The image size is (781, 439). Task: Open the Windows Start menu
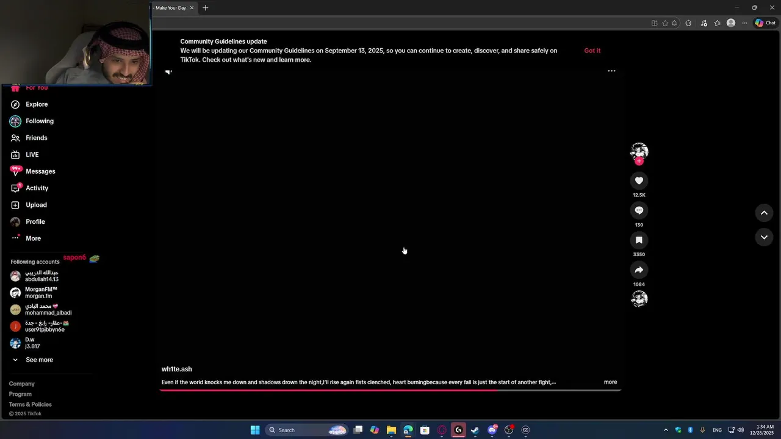pos(255,430)
